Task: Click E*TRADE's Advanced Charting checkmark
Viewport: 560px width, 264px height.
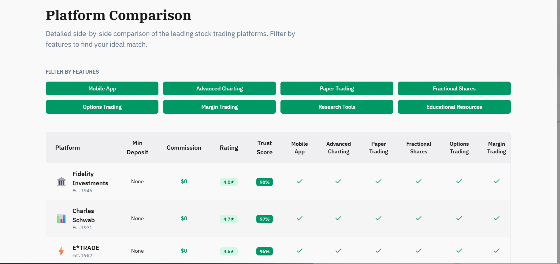Action: pos(338,251)
